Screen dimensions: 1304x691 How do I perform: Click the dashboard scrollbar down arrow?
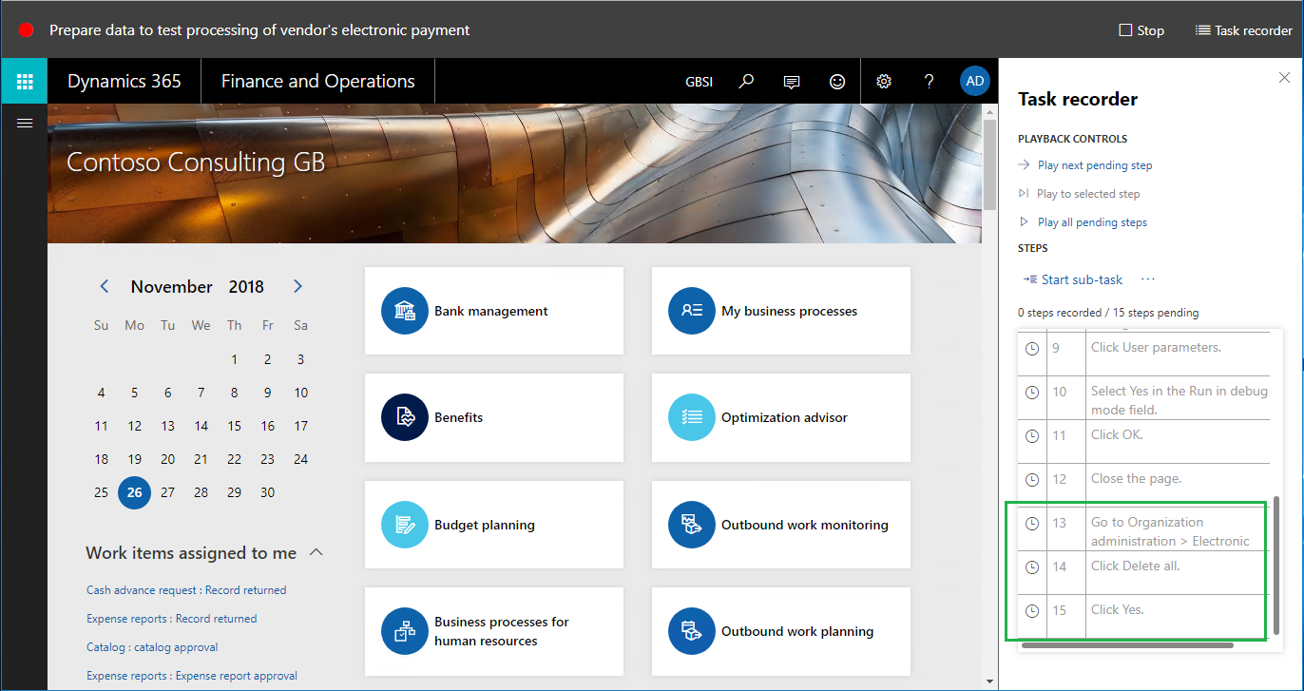tap(989, 681)
